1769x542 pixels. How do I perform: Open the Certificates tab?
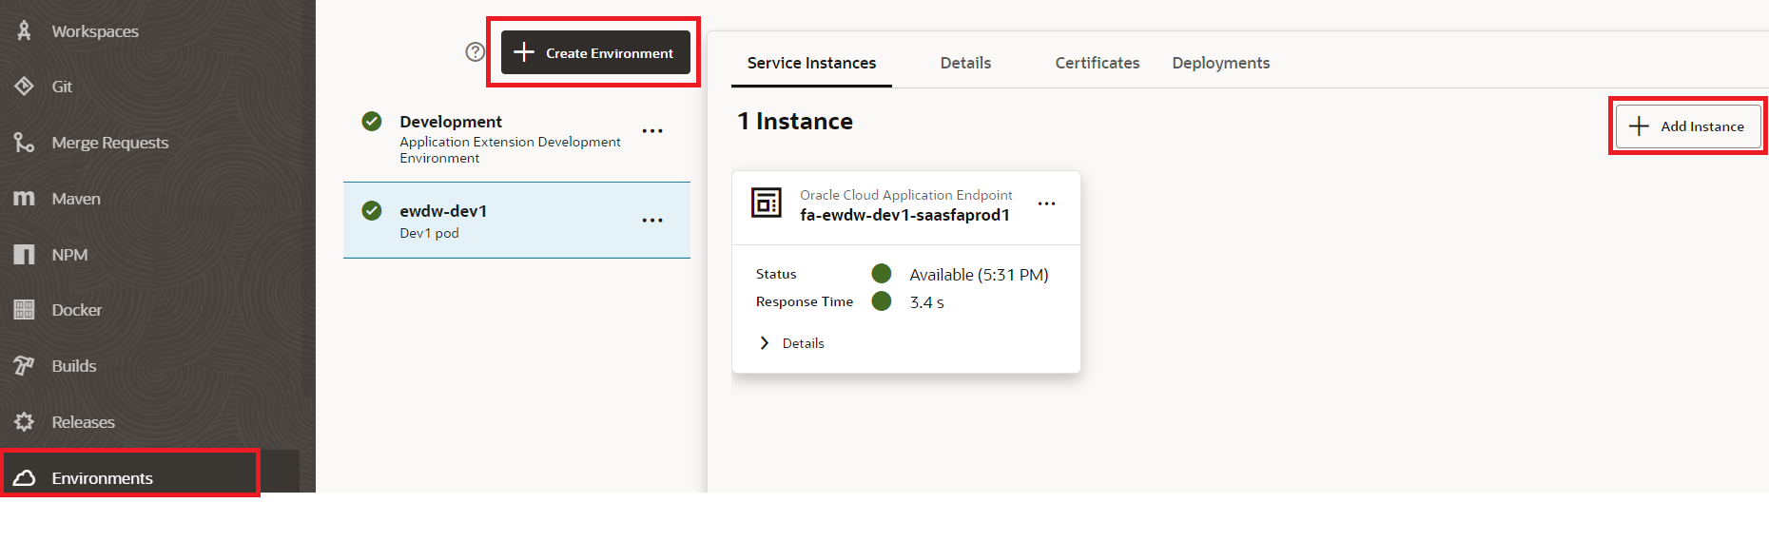click(1098, 63)
